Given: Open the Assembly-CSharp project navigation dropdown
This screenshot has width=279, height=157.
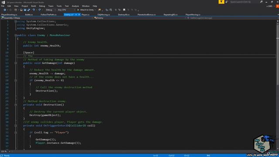Looking at the screenshot, I should 47,18.
